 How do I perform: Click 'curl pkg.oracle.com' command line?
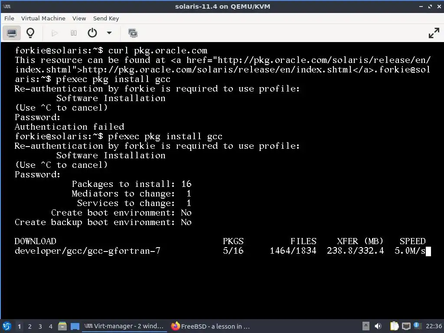tap(158, 50)
